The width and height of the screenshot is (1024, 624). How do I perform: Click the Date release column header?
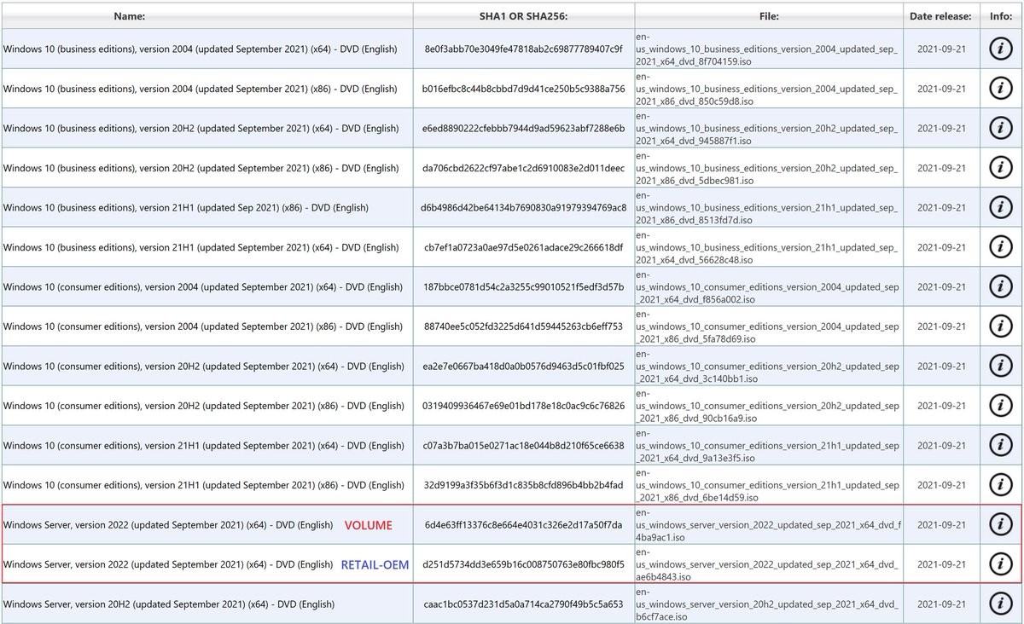click(x=941, y=16)
